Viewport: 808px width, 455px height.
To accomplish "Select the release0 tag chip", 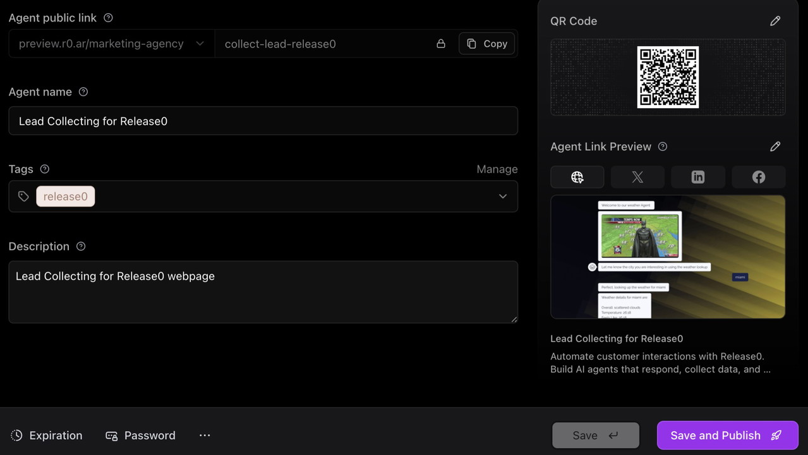I will pos(66,197).
